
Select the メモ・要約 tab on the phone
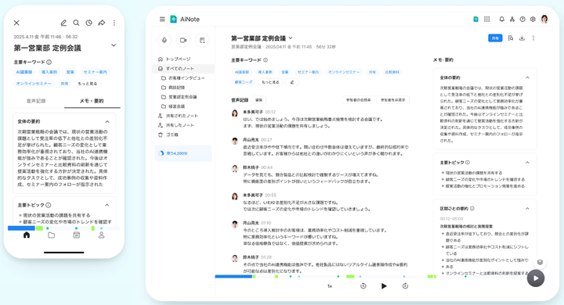pyautogui.click(x=92, y=101)
